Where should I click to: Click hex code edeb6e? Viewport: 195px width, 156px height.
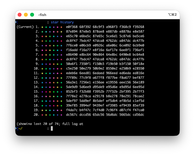72,73
